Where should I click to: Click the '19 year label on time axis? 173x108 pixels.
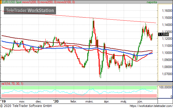(x=3, y=101)
